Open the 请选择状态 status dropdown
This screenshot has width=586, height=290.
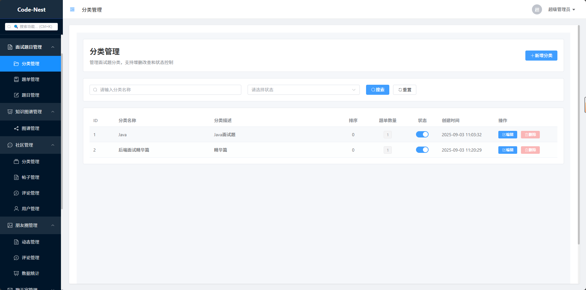303,90
